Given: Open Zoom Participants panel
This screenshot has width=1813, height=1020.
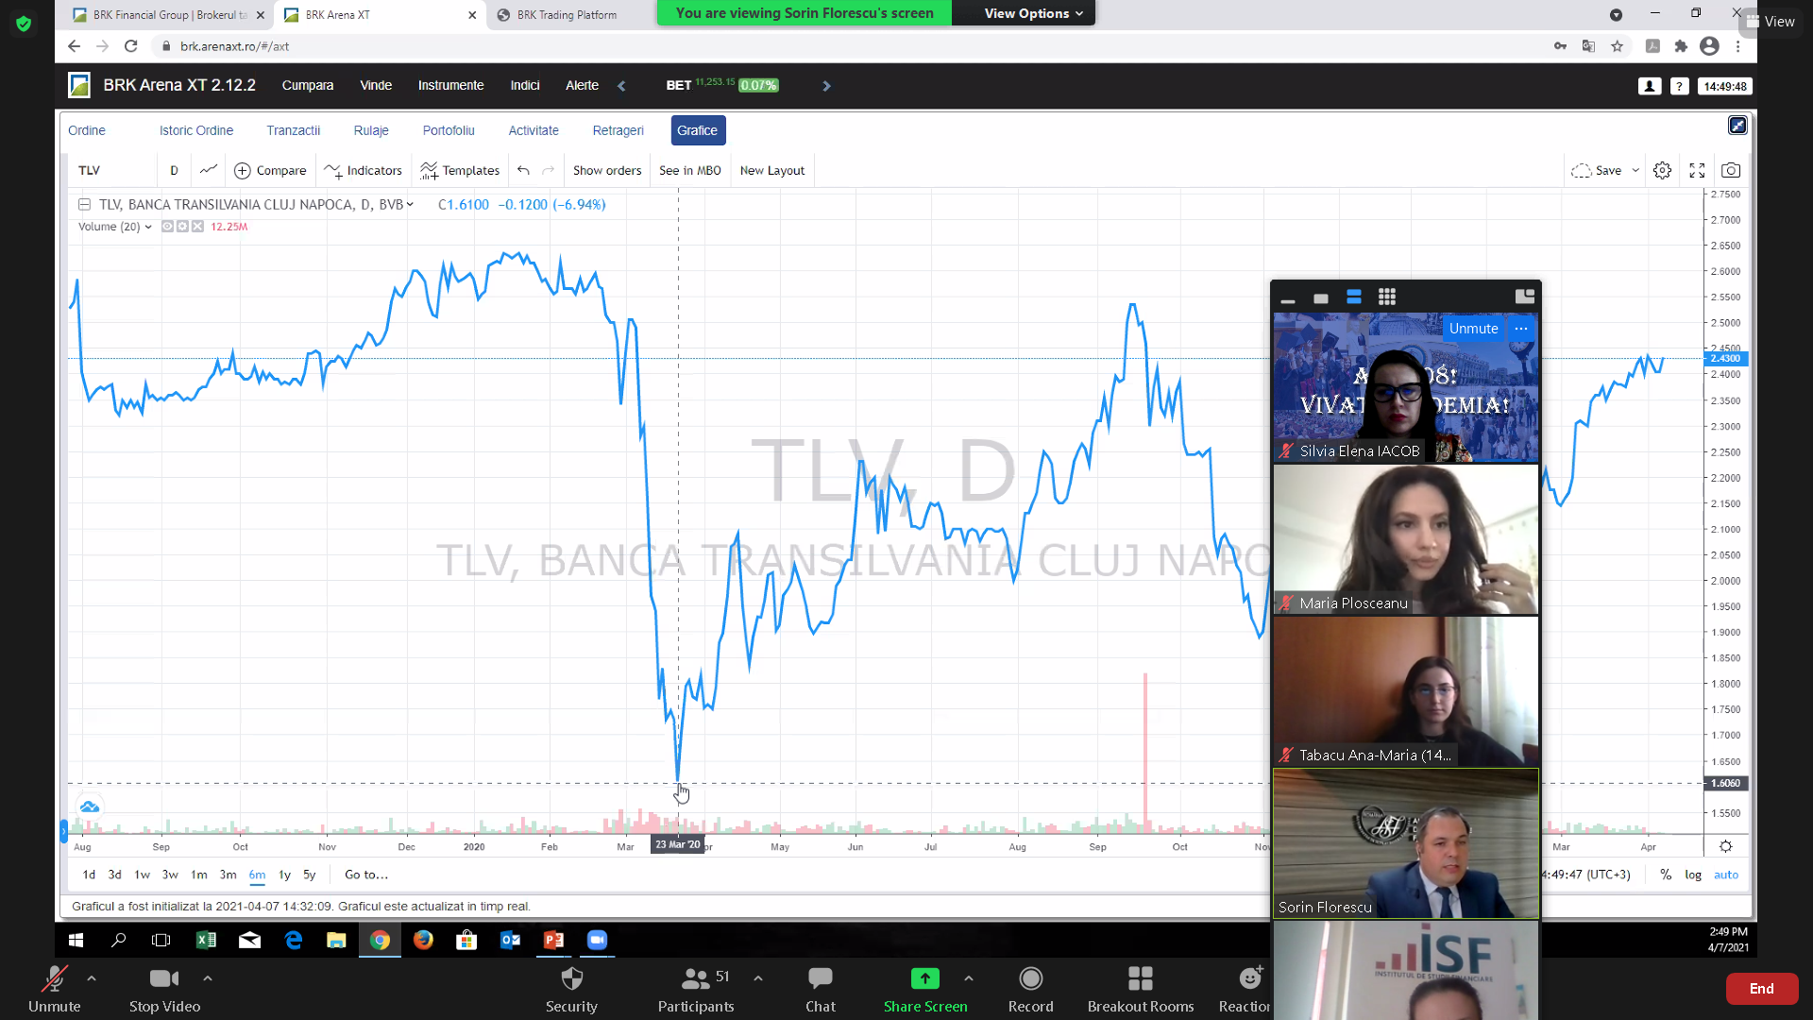Looking at the screenshot, I should (x=696, y=989).
